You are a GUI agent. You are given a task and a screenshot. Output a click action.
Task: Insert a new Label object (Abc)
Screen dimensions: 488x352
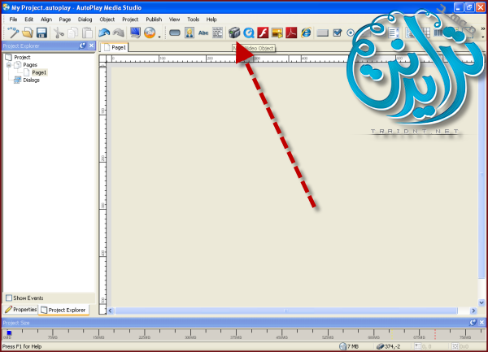pos(203,33)
